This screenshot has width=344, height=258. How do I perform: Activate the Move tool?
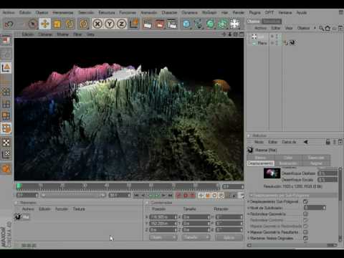click(x=45, y=24)
